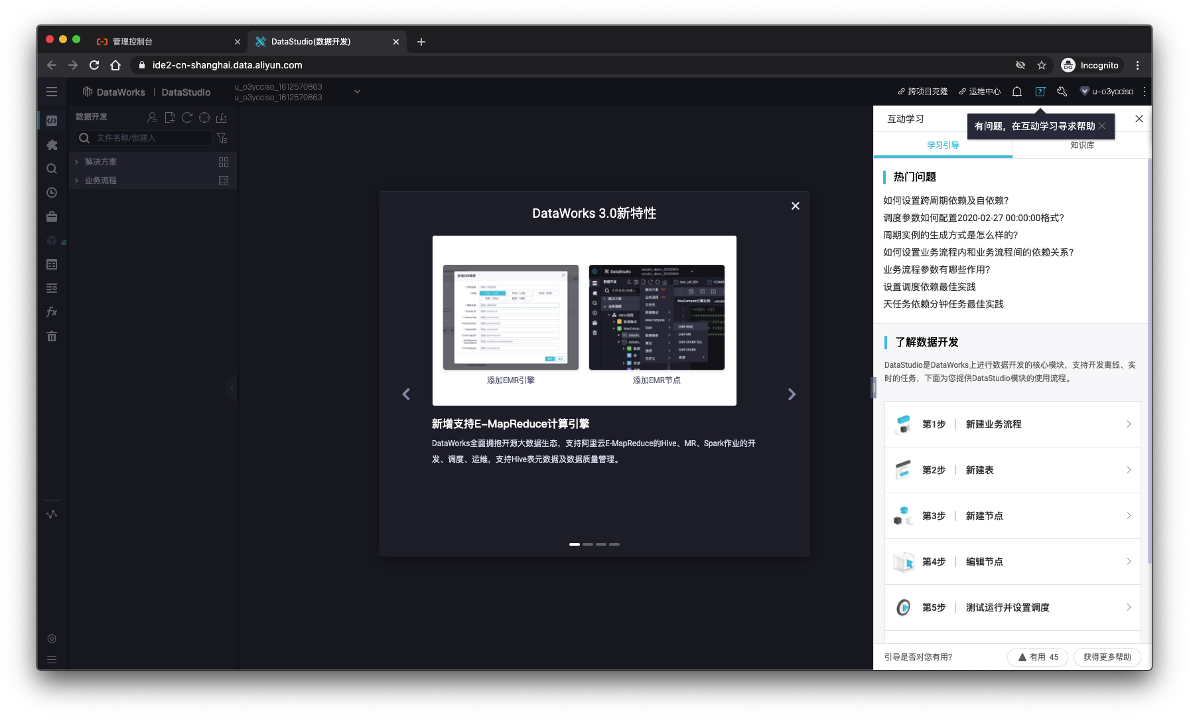Screen dimensions: 1189x719
Task: Click the 获得更多帮助 button
Action: pos(1107,657)
